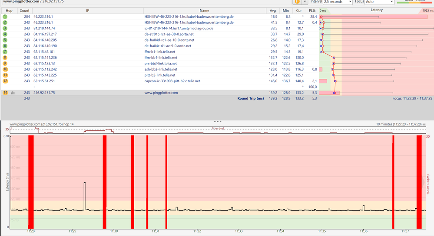
Task: Select the green hop 5 circle
Action: coord(5,40)
